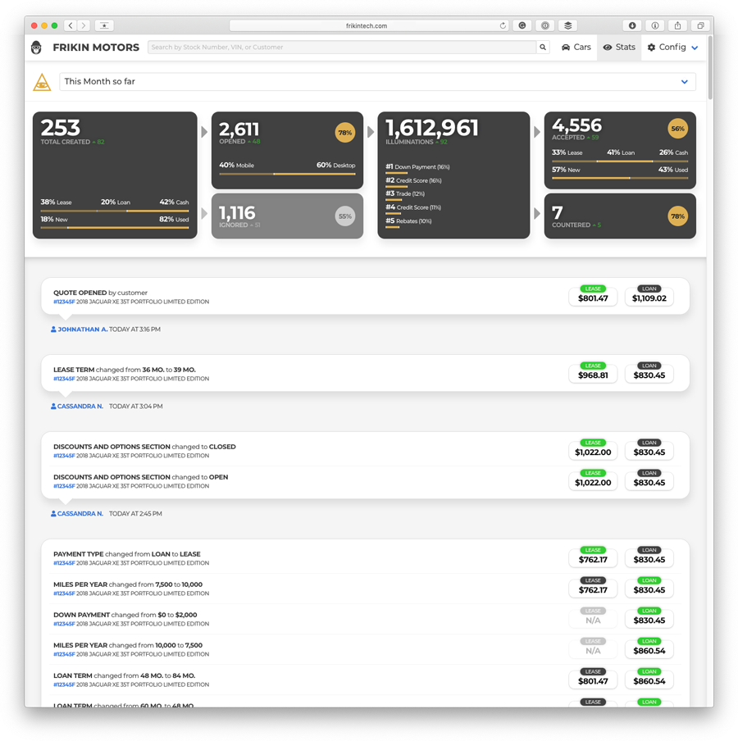Click the search magnifier button

point(543,48)
